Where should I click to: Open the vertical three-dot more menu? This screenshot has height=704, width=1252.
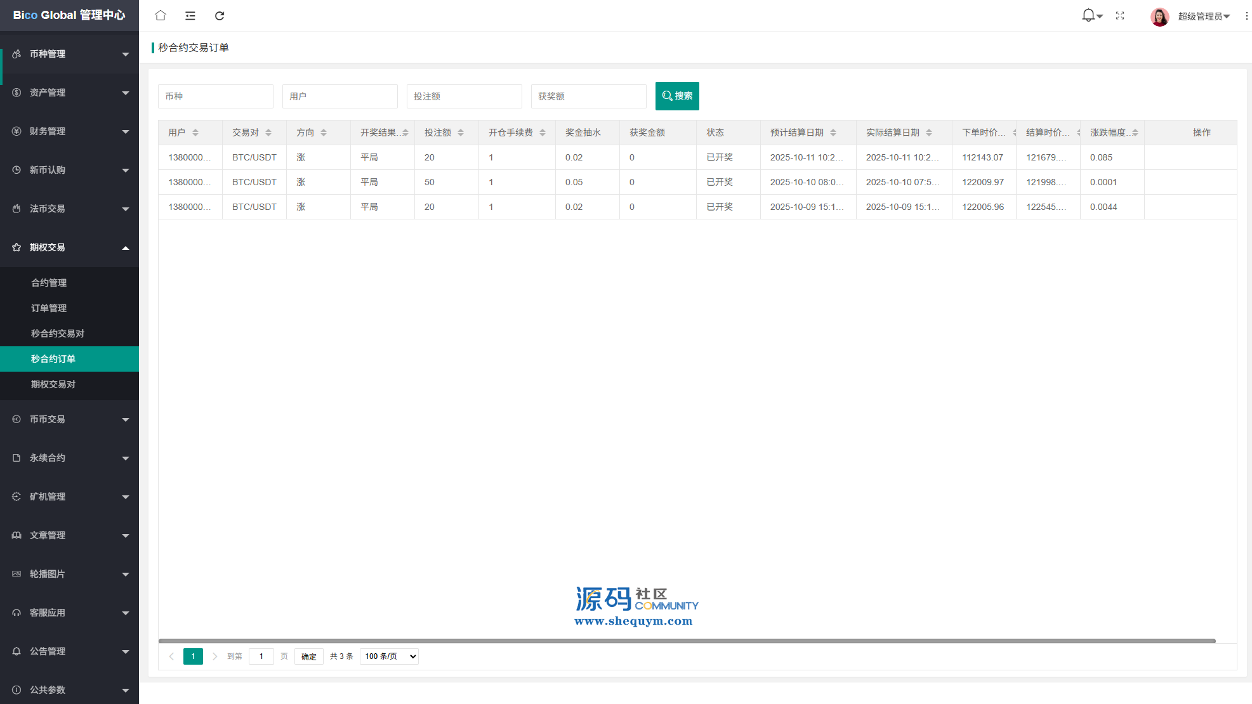[x=1246, y=16]
